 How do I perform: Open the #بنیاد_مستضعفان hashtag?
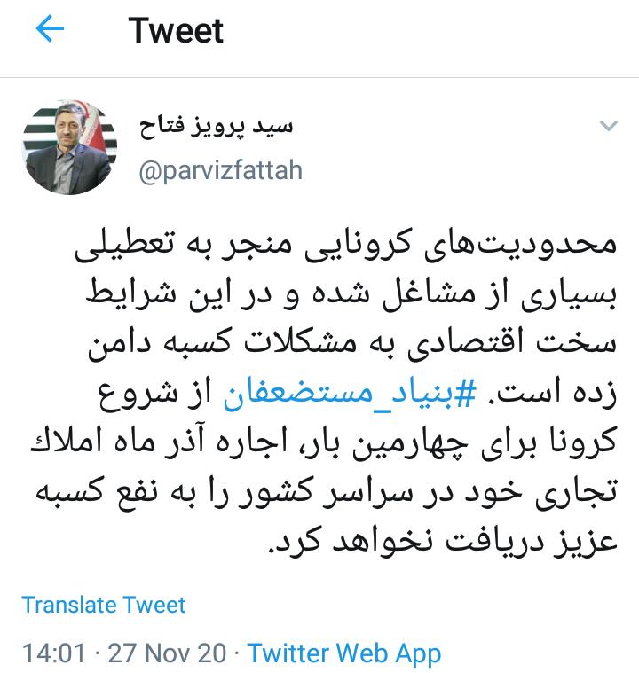350,394
